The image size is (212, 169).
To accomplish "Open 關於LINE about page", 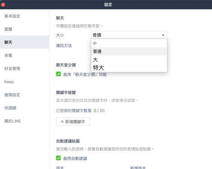I will (12, 121).
